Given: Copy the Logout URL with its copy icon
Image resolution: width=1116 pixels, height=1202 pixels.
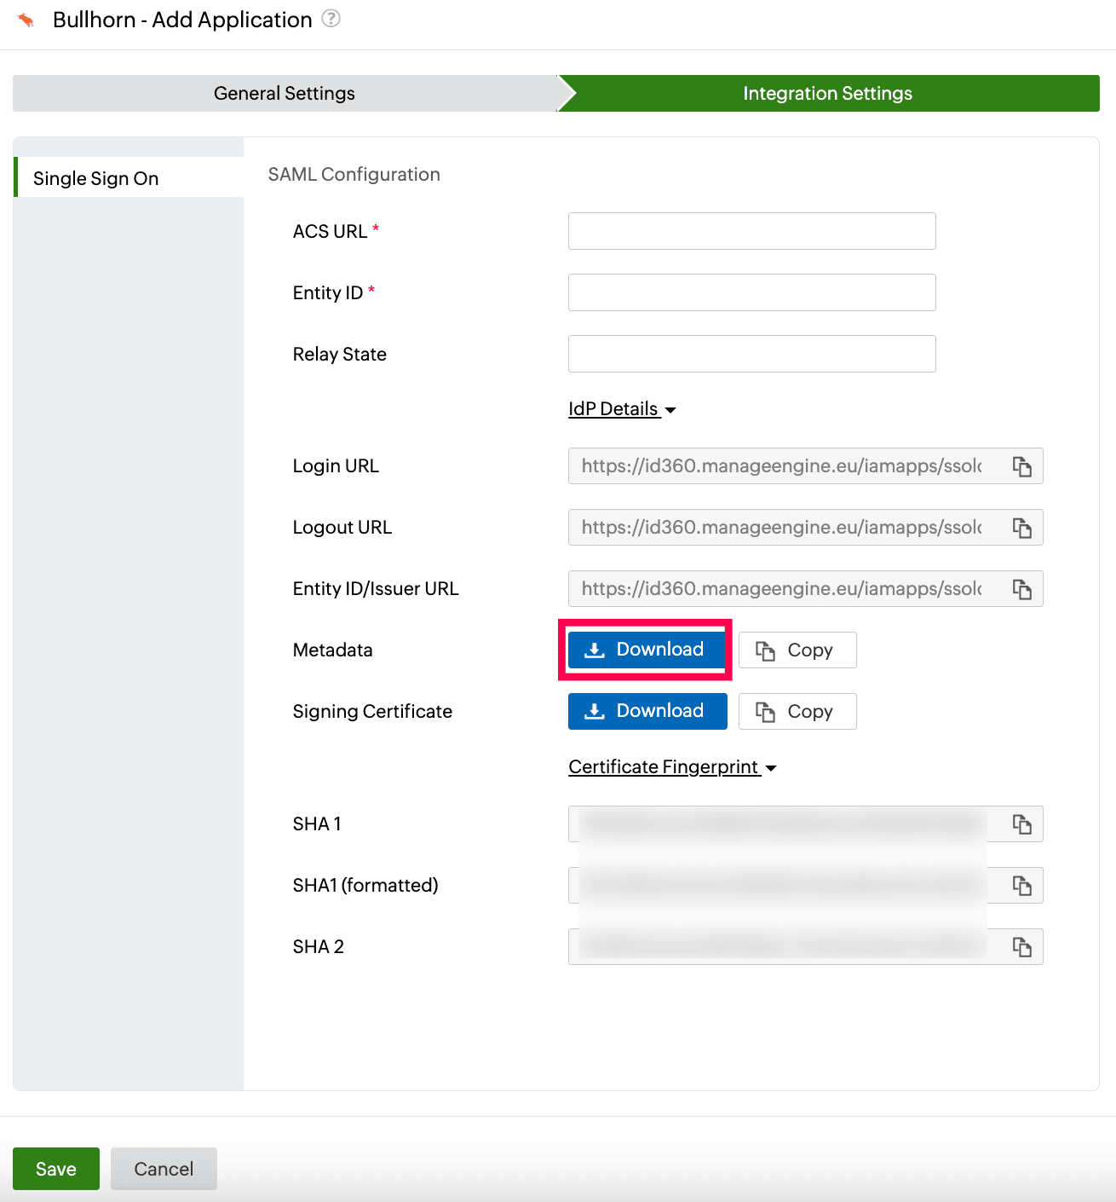Looking at the screenshot, I should (1021, 528).
